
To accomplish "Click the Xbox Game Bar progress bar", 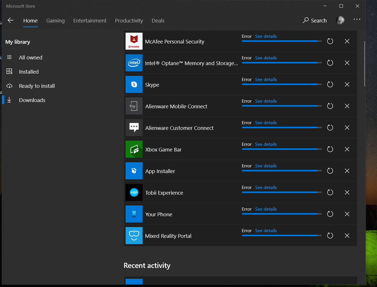I will 282,149.
